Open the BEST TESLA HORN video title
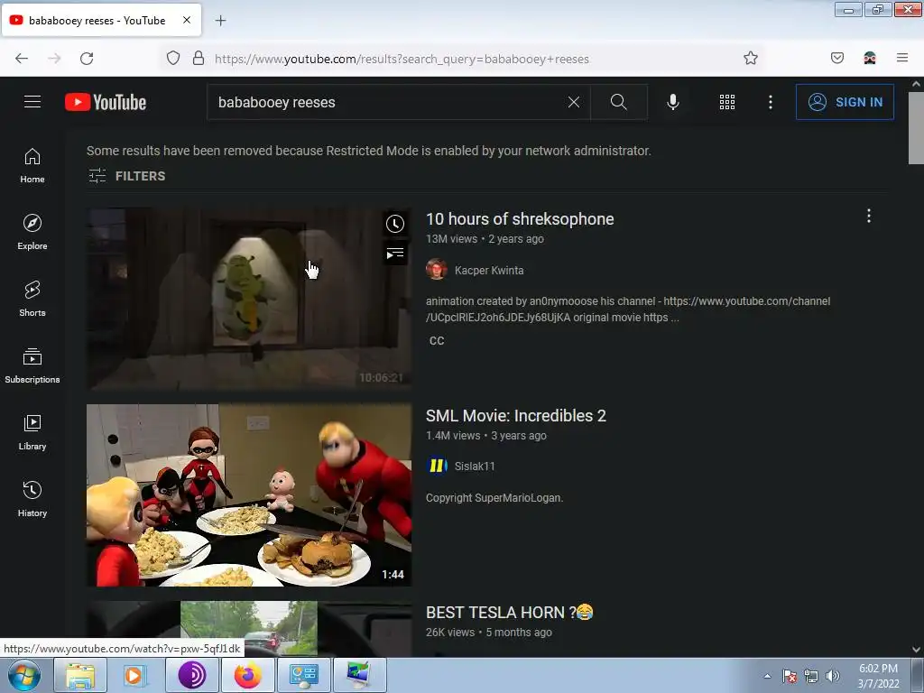 pos(509,613)
